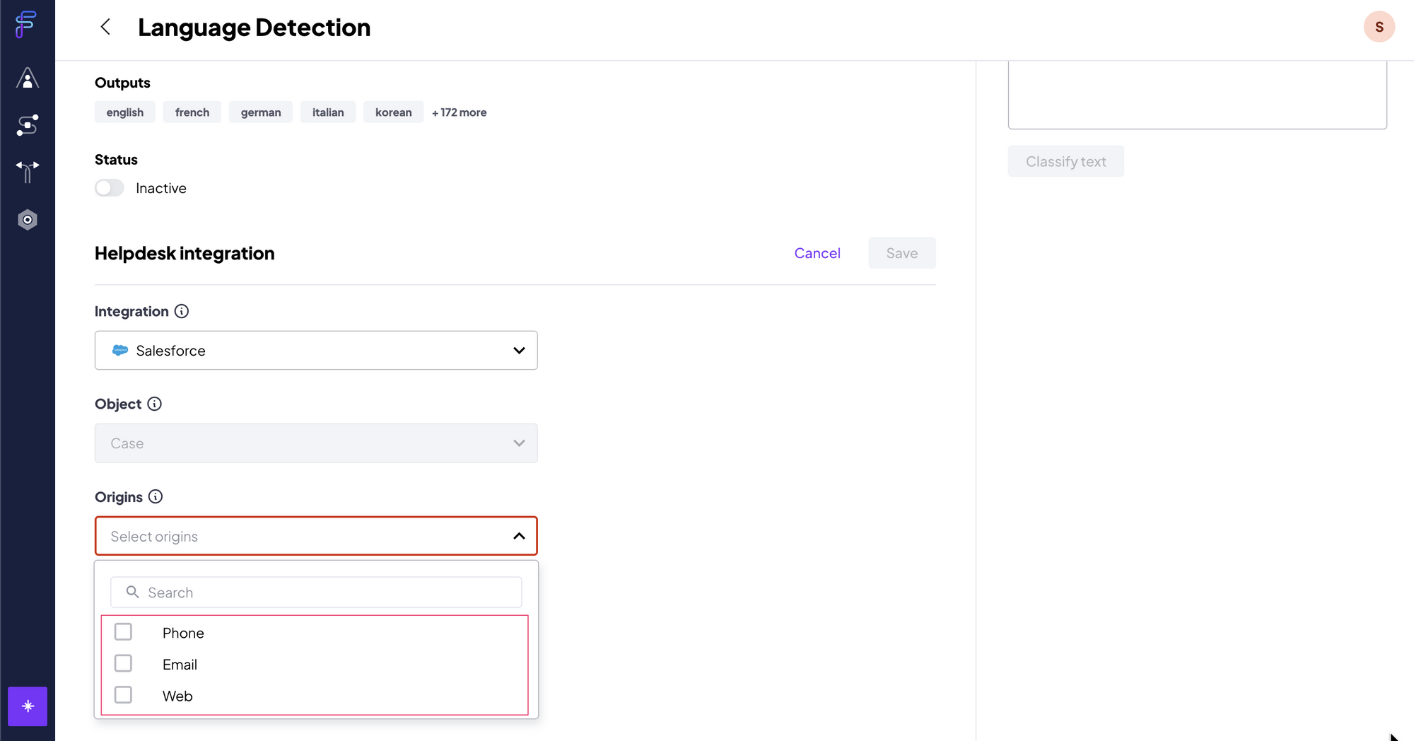Click the english output tag
Viewport: 1414px width, 741px height.
[x=125, y=112]
